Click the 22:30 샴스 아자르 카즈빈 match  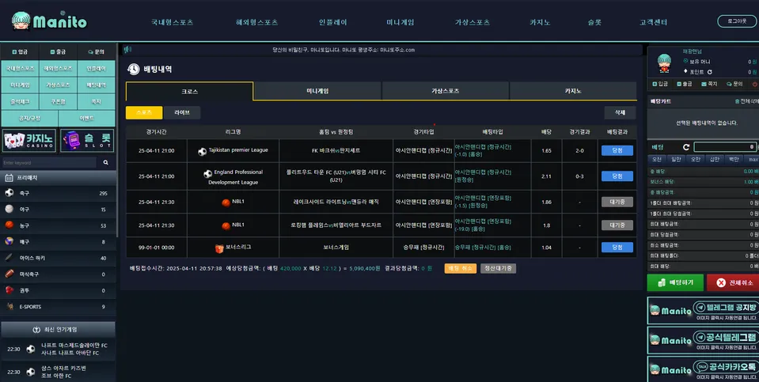(58, 372)
